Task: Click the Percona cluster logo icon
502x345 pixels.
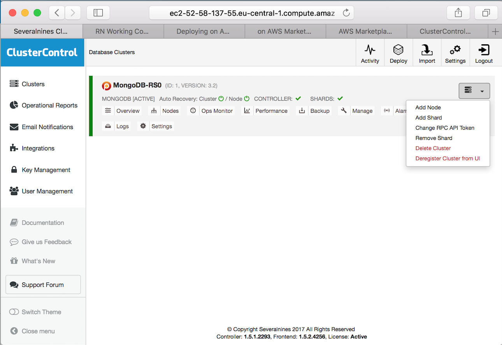Action: pyautogui.click(x=106, y=86)
